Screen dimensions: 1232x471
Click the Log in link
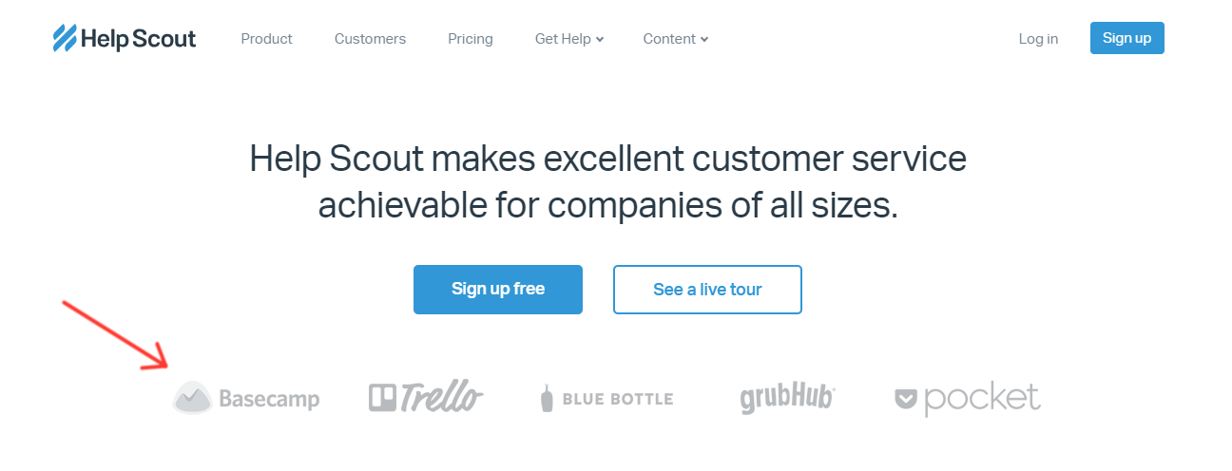(x=1038, y=39)
